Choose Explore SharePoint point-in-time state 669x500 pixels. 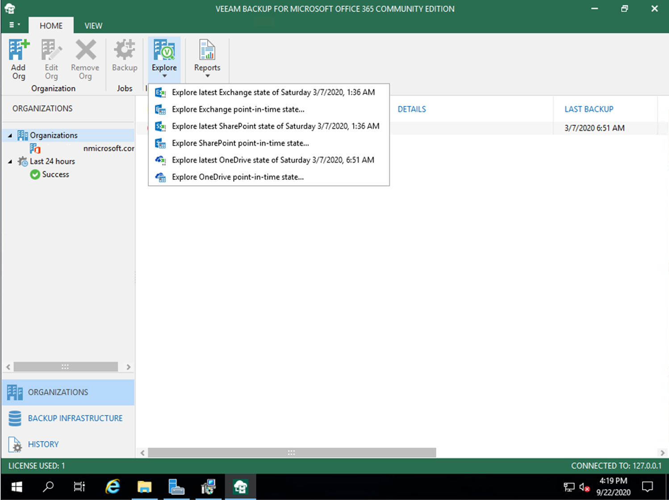click(269, 143)
